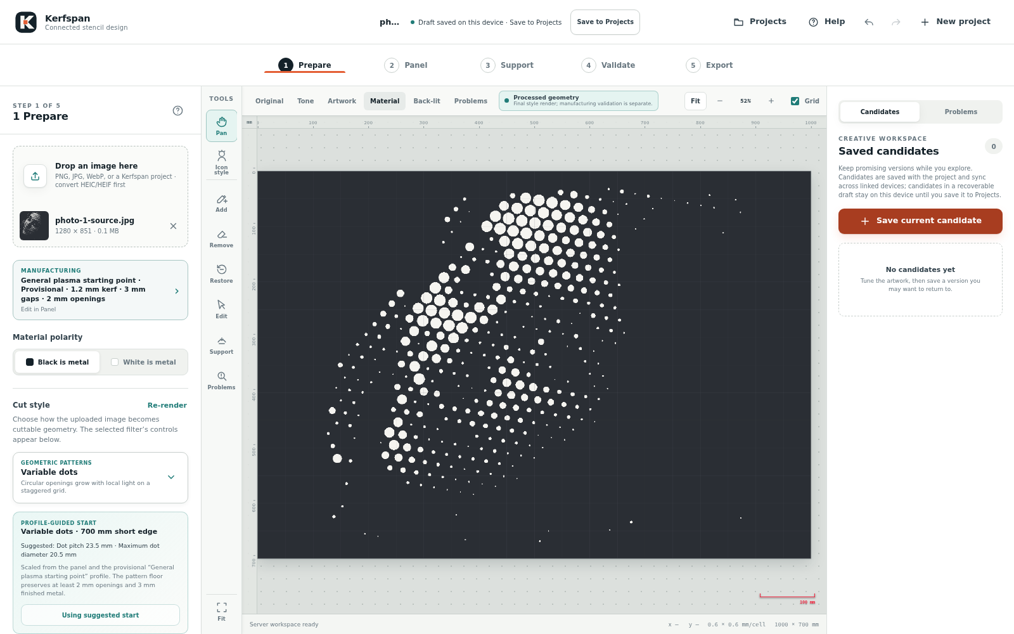Go to step 4 Validate
This screenshot has height=634, width=1014.
pos(608,65)
